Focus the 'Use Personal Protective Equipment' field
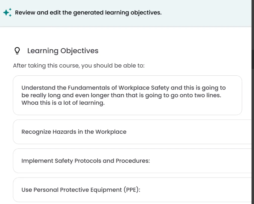 coord(132,190)
